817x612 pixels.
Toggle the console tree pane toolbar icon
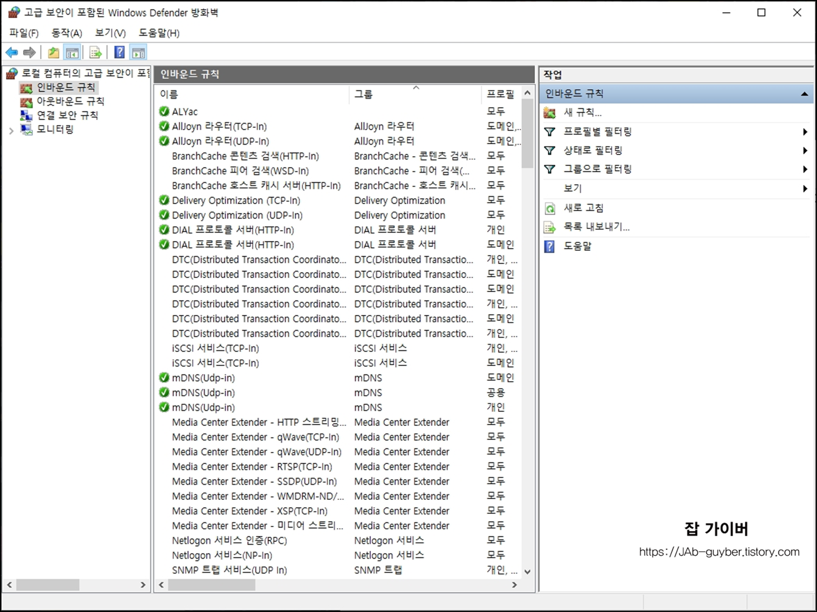(72, 53)
